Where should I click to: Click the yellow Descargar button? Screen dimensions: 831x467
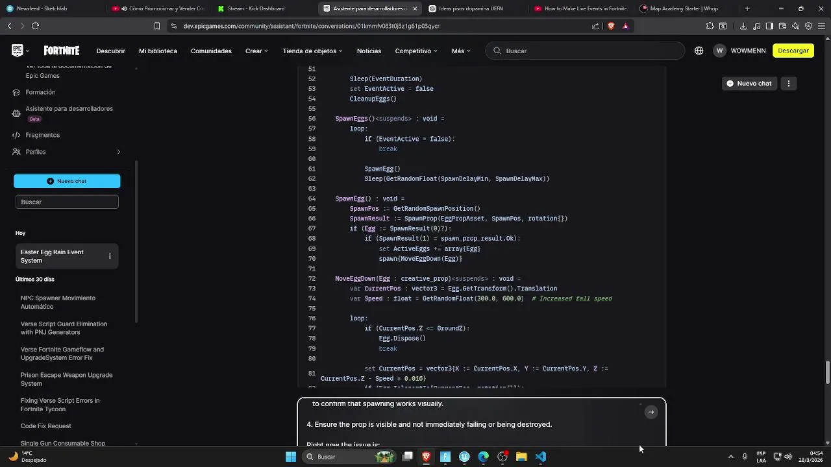793,51
